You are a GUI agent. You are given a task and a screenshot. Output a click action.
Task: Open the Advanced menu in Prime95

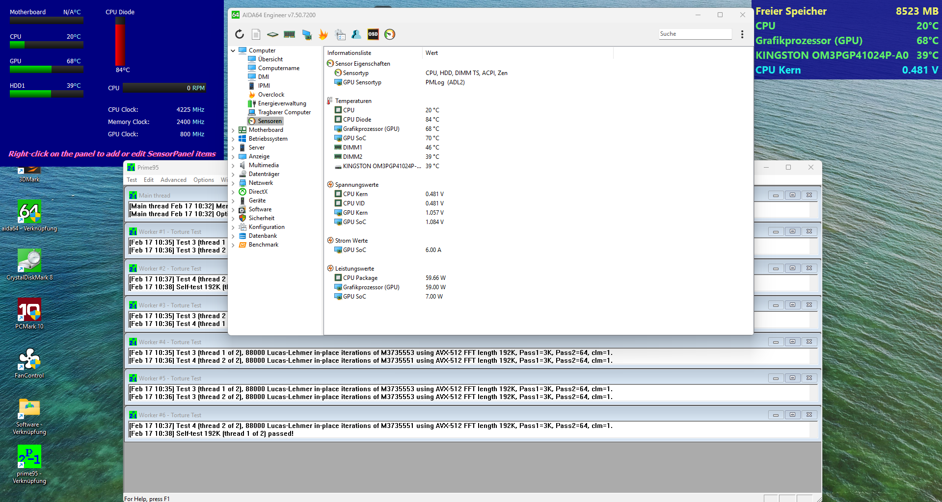[x=173, y=180]
